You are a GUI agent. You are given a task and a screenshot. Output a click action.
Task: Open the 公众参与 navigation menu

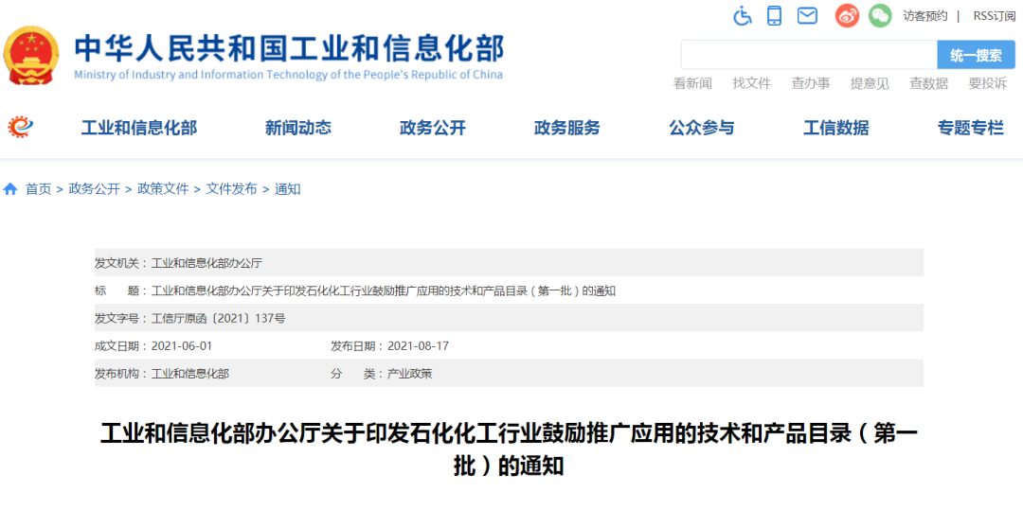click(x=701, y=128)
